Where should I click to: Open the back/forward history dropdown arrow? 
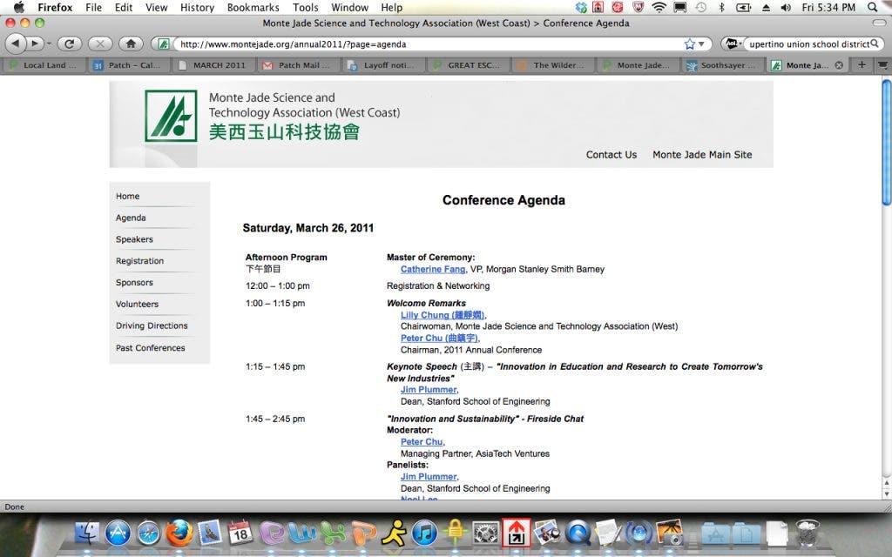pos(49,44)
